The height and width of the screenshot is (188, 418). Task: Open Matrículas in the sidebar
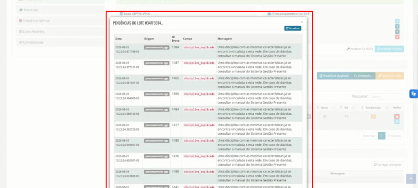pos(60,10)
